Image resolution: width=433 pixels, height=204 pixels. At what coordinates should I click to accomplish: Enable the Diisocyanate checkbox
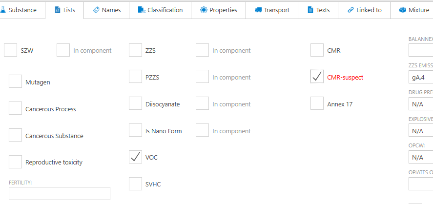136,104
